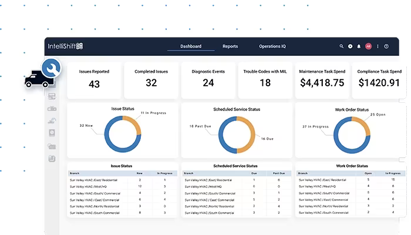Screen dimensions: 411x235
Task: Open the Issues Reported 43 card
Action: click(x=94, y=80)
